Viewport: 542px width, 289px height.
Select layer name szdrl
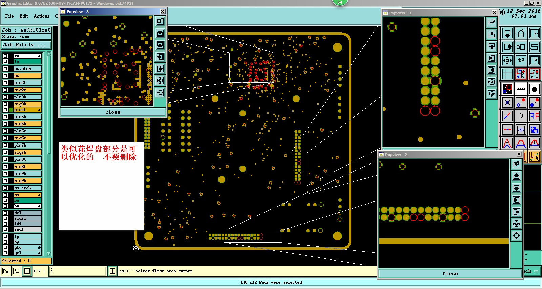[27, 218]
